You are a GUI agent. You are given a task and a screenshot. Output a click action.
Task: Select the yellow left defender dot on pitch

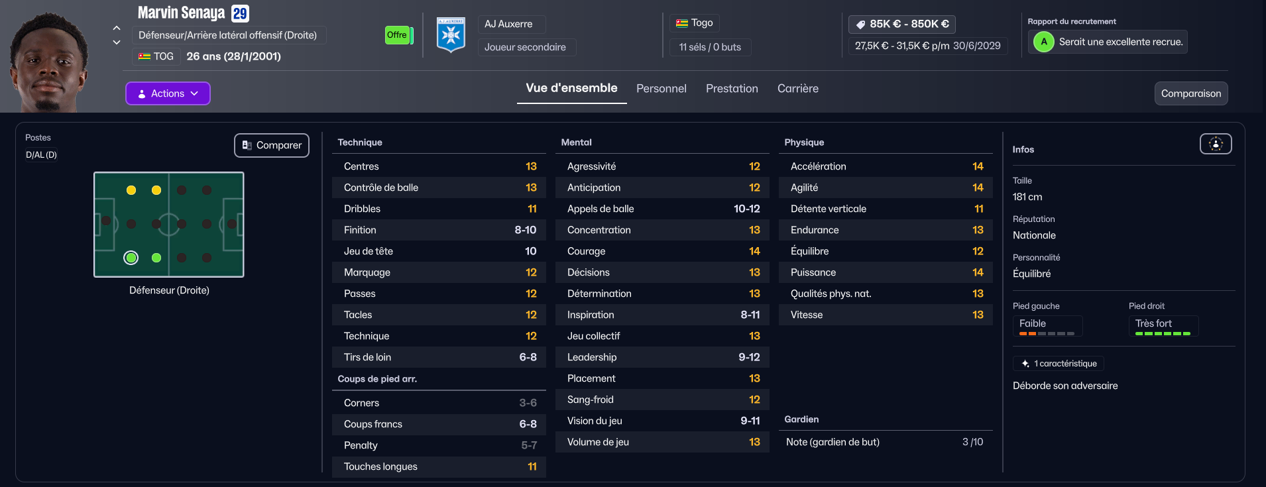(131, 190)
